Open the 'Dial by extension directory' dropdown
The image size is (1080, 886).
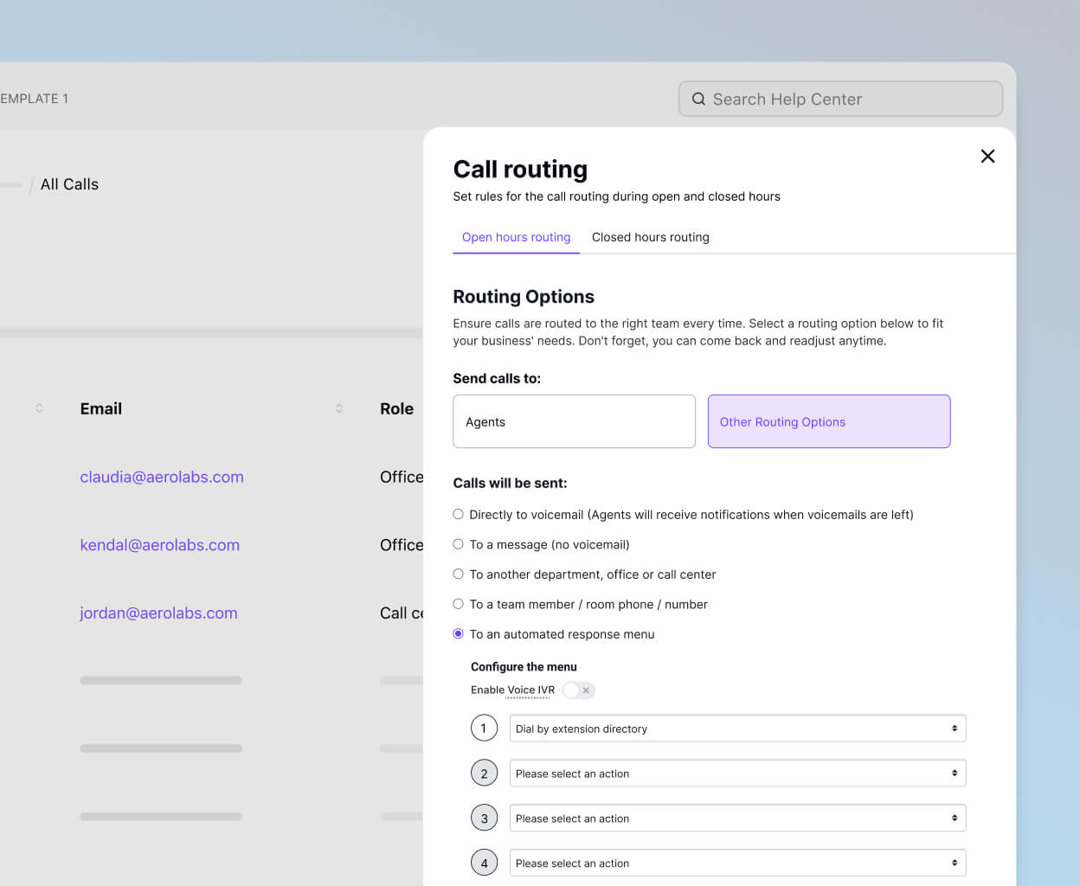point(737,728)
